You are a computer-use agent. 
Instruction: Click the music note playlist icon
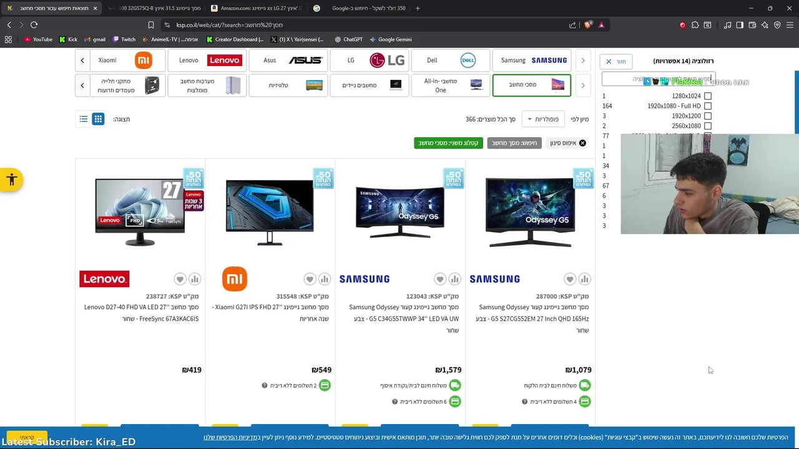(728, 25)
